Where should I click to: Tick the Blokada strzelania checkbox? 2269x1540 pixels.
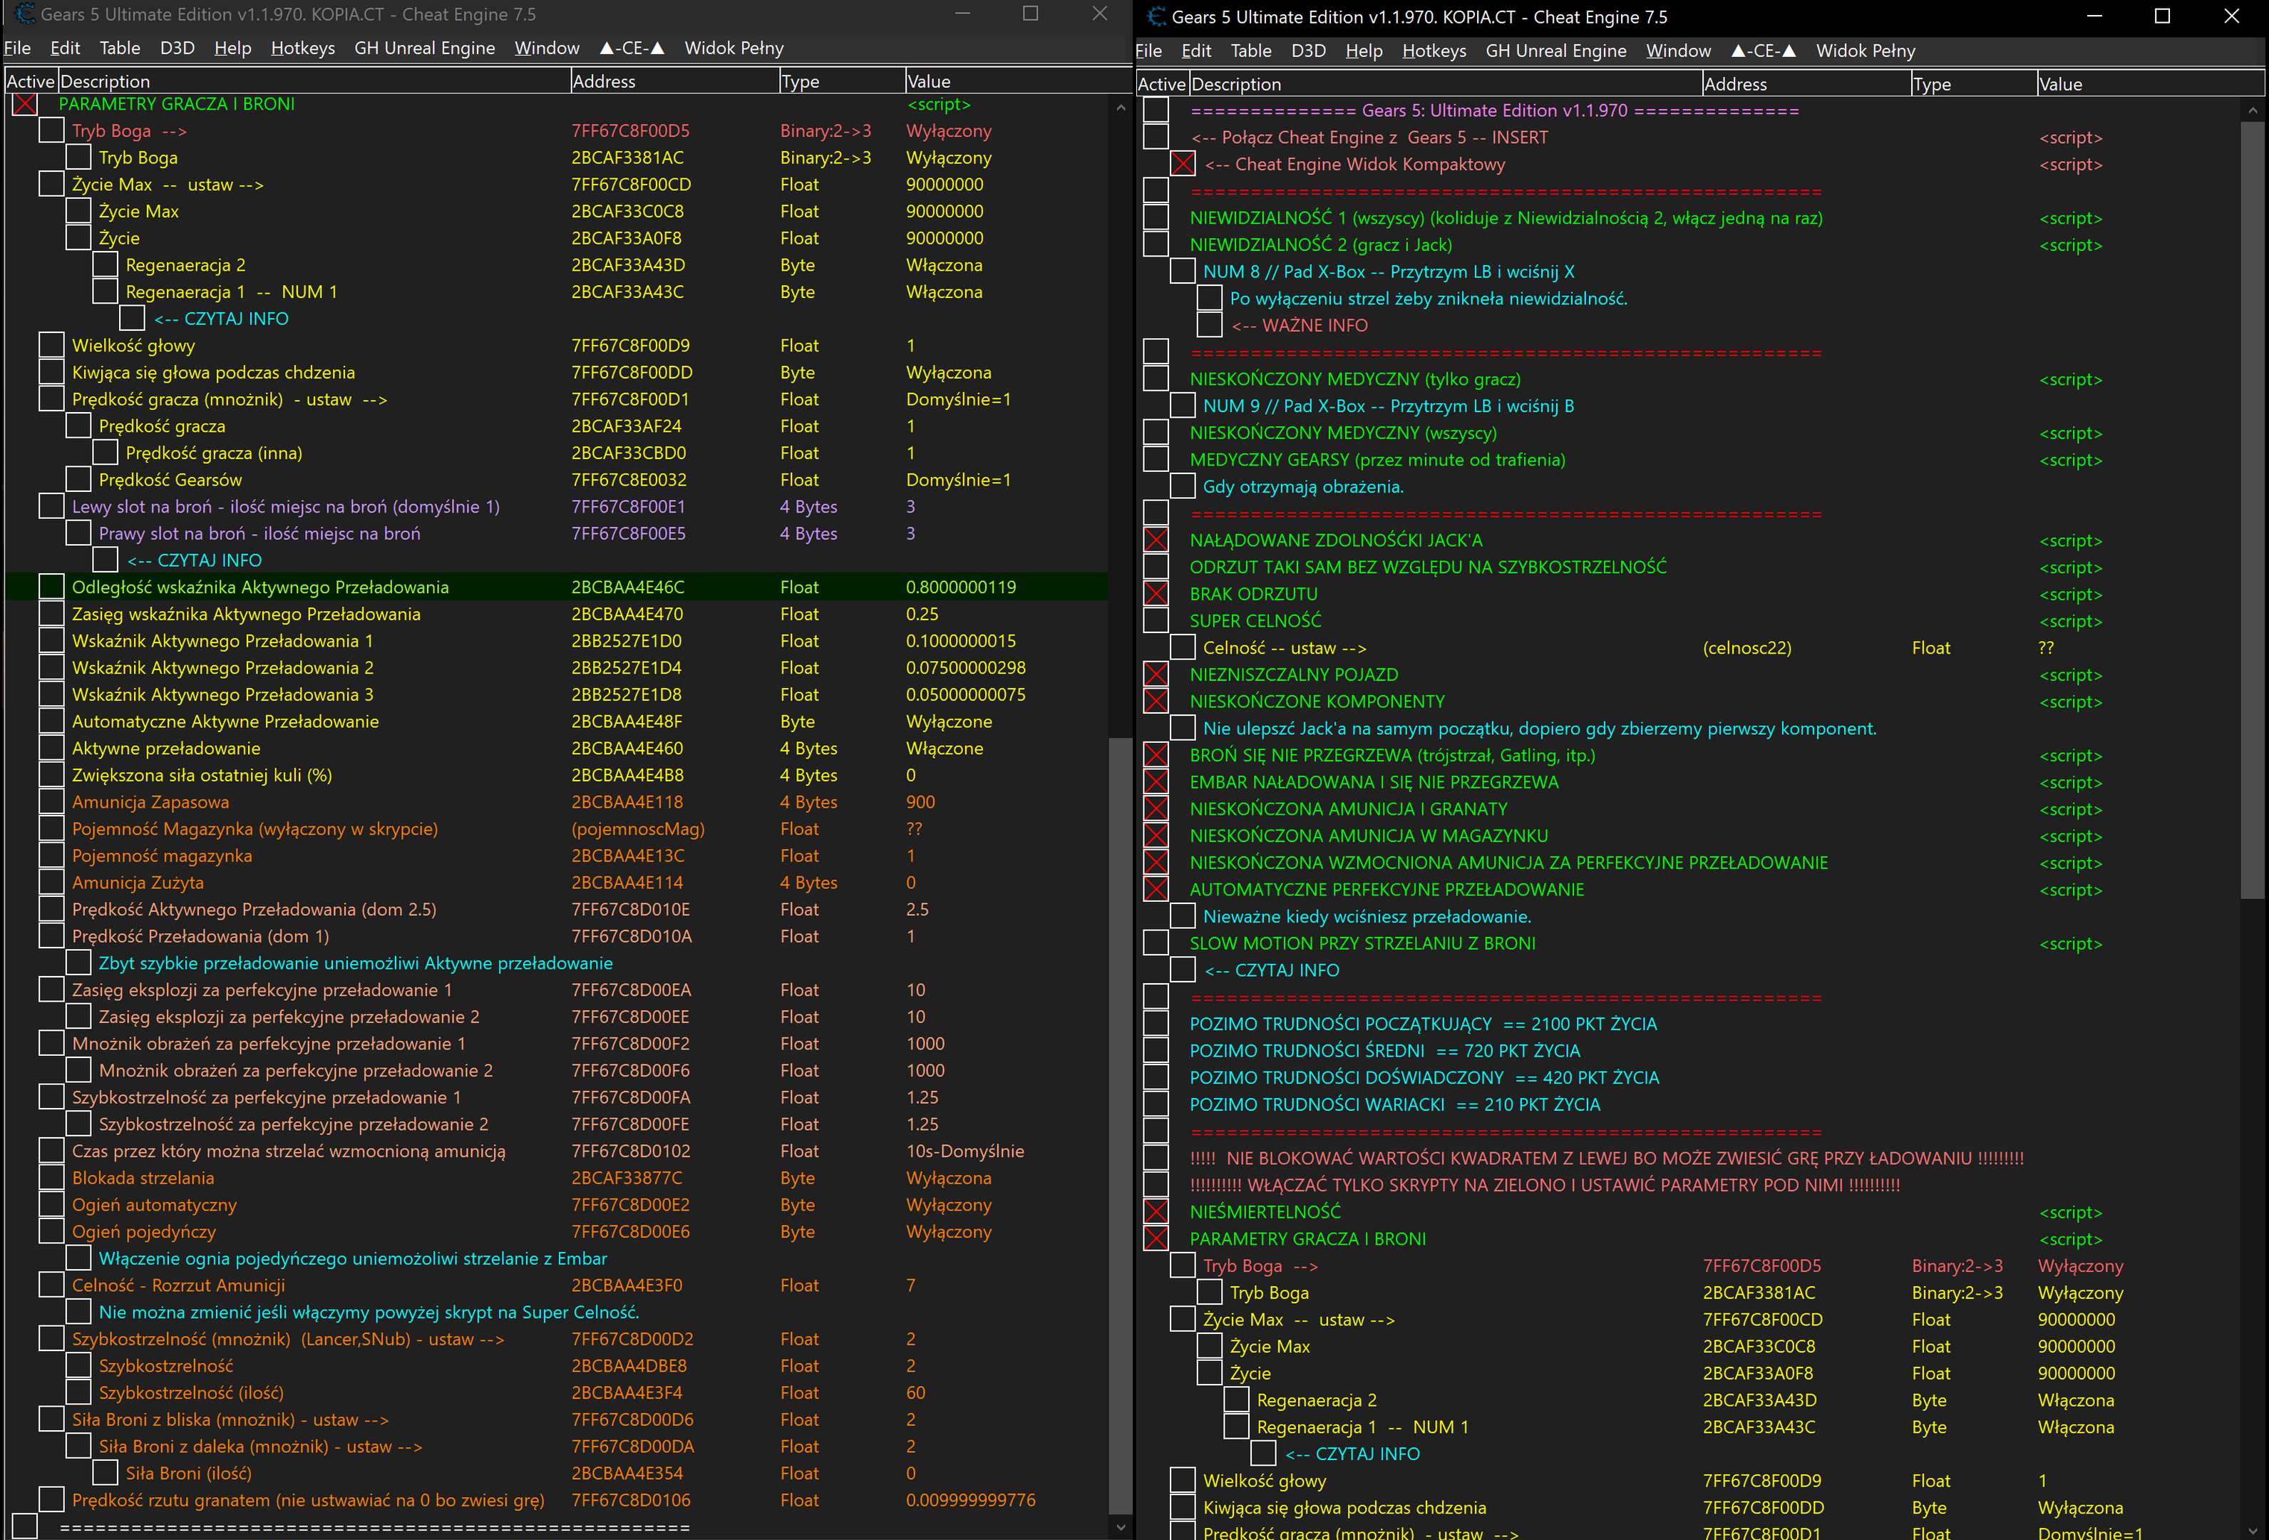(51, 1178)
